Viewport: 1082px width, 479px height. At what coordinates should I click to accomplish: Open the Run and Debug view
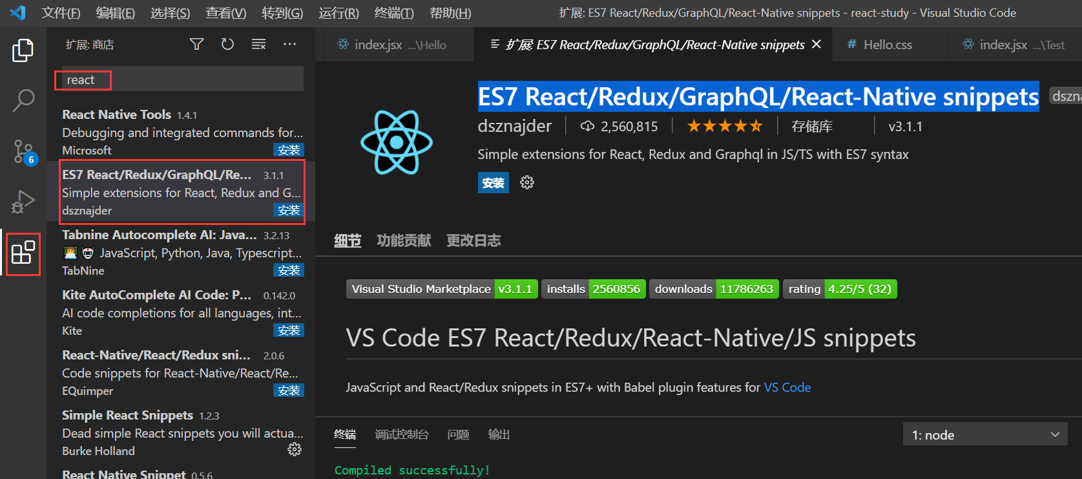23,202
